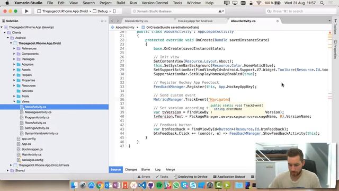Screen dimensions: 339x191
Task: Switch to Changes view tab
Action: pos(131,170)
